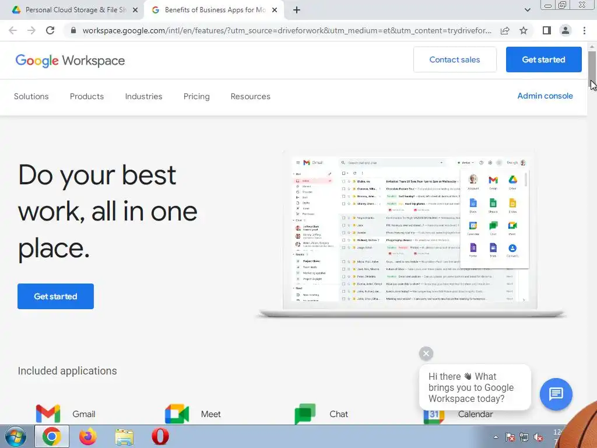Image resolution: width=597 pixels, height=448 pixels.
Task: Click the hero Get started button
Action: pyautogui.click(x=55, y=296)
